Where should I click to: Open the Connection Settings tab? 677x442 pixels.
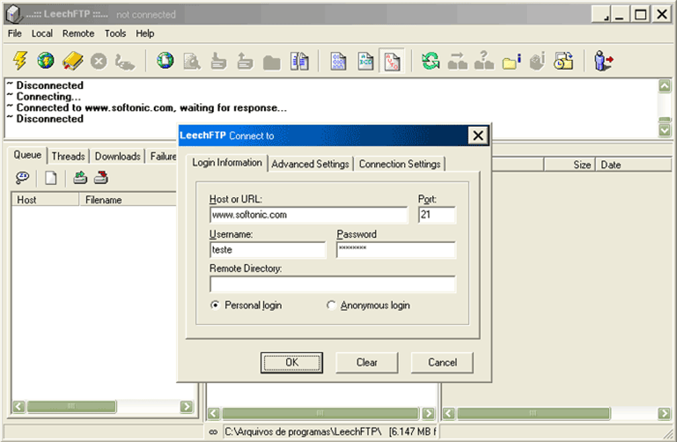point(400,164)
